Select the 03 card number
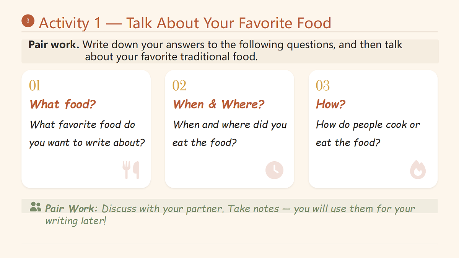The width and height of the screenshot is (459, 258). tap(323, 86)
